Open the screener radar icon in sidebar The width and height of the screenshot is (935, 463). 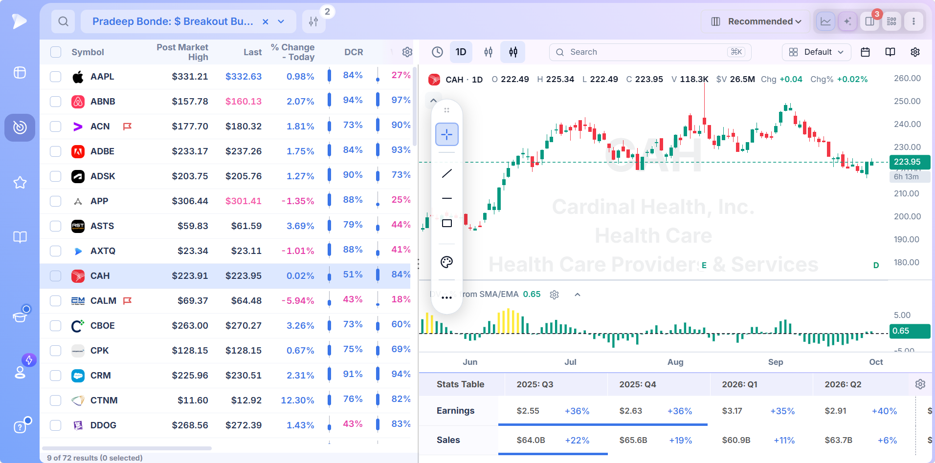(x=20, y=127)
